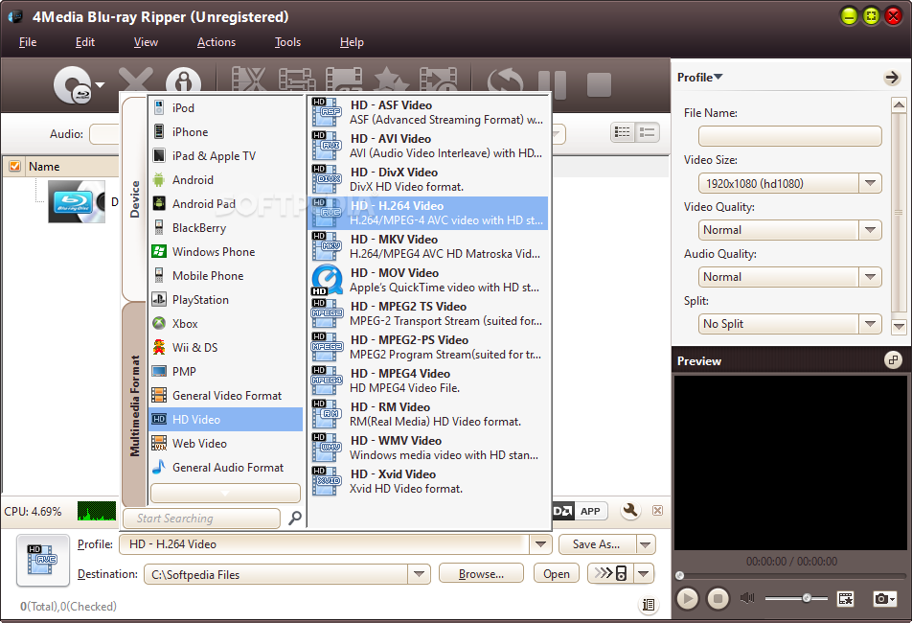Click the APP button

pyautogui.click(x=590, y=511)
